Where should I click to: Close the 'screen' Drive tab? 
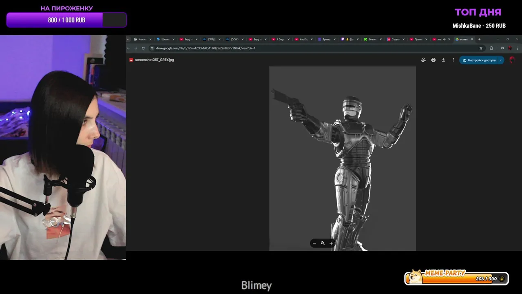pos(472,39)
